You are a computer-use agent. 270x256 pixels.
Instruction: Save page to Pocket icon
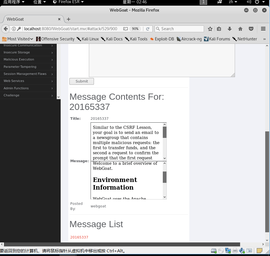251,29
